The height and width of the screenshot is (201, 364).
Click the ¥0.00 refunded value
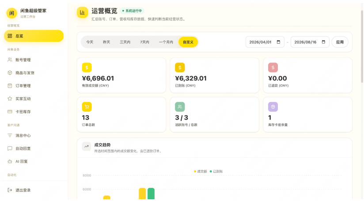pos(277,78)
